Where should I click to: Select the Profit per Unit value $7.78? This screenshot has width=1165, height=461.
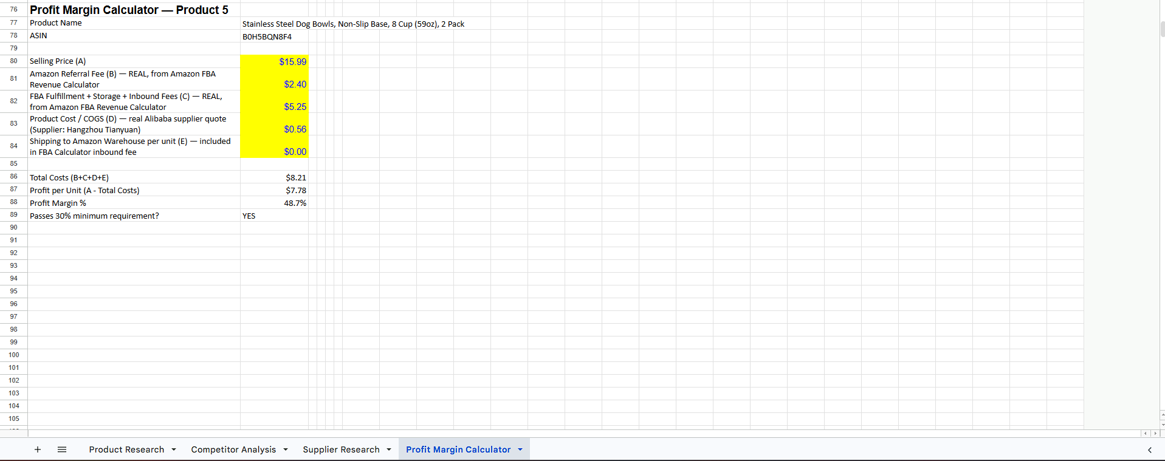274,190
